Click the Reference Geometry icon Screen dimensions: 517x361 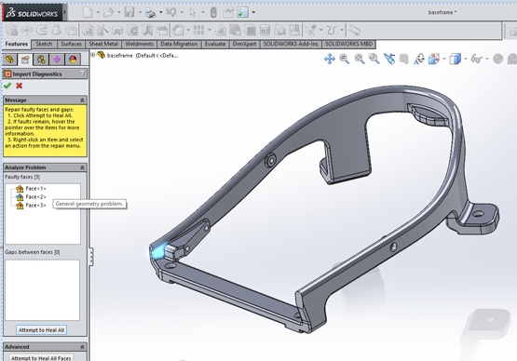(x=311, y=31)
